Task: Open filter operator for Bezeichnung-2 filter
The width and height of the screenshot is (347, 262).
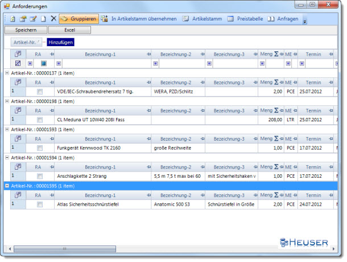Action: 155,64
